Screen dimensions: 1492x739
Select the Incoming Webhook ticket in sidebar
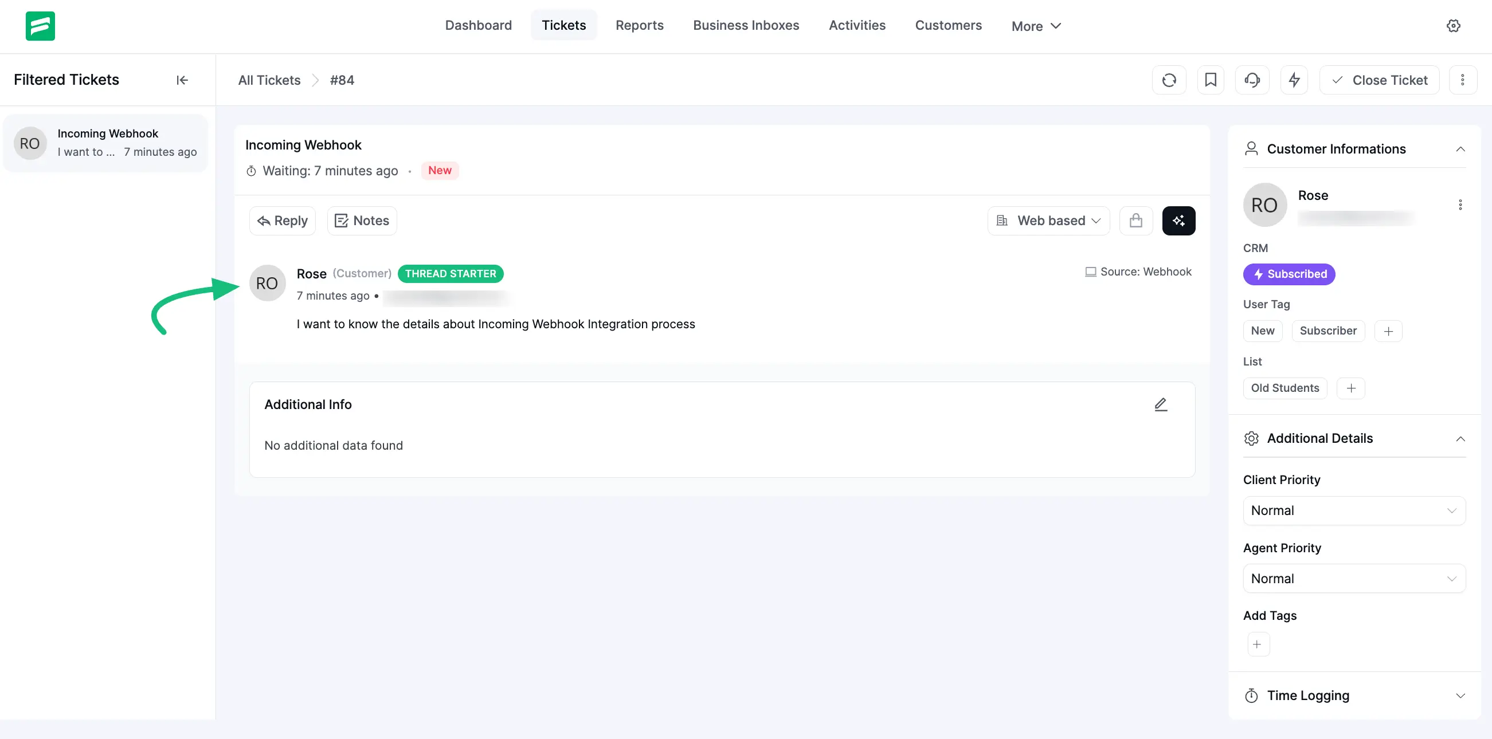coord(107,143)
